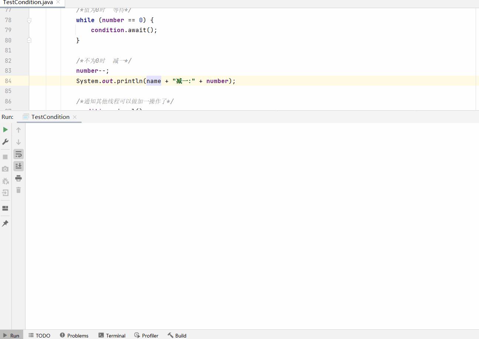The width and height of the screenshot is (479, 339).
Task: Open the Problems tool window tab
Action: pyautogui.click(x=74, y=335)
